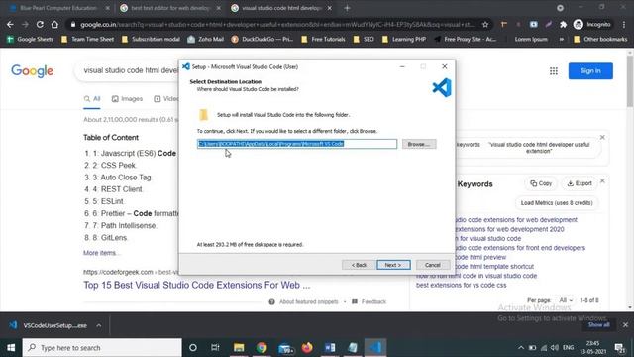
Task: Open a new Chrome tab
Action: 347,8
